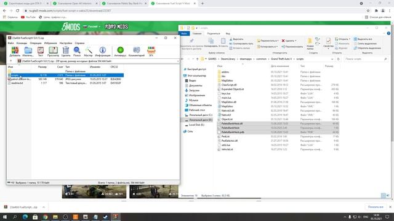Click Explorer's Help question-mark icon
The width and height of the screenshot is (394, 221).
[x=388, y=33]
